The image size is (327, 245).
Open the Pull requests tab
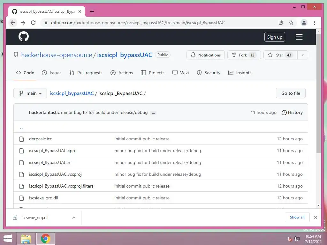click(x=86, y=73)
